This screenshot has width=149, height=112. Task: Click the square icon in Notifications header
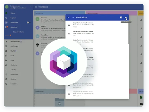(x=121, y=17)
